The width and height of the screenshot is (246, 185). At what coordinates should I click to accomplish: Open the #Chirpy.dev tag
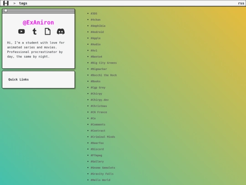(x=100, y=100)
